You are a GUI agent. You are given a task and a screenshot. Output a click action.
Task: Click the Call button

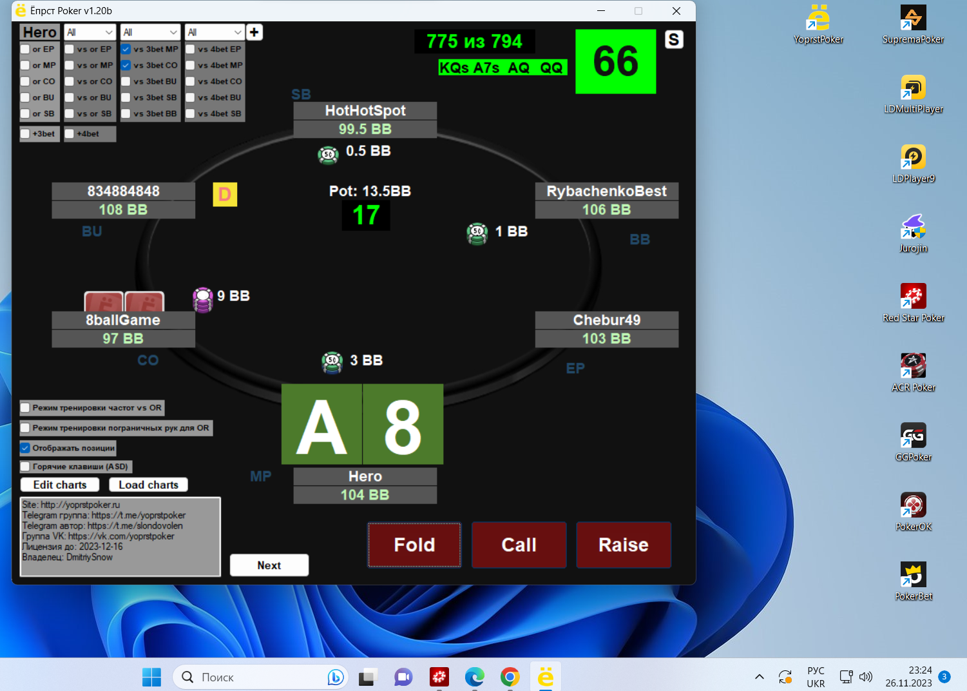click(519, 545)
